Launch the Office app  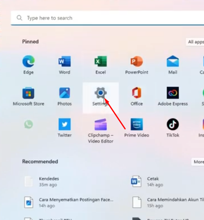tap(137, 96)
